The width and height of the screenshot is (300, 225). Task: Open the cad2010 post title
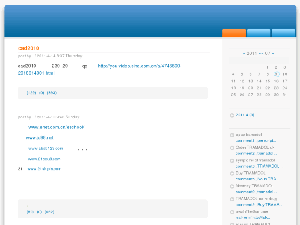28,48
